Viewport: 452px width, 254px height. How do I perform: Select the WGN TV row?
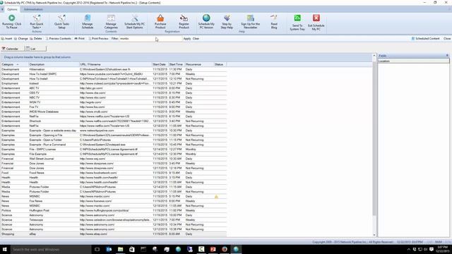114,102
